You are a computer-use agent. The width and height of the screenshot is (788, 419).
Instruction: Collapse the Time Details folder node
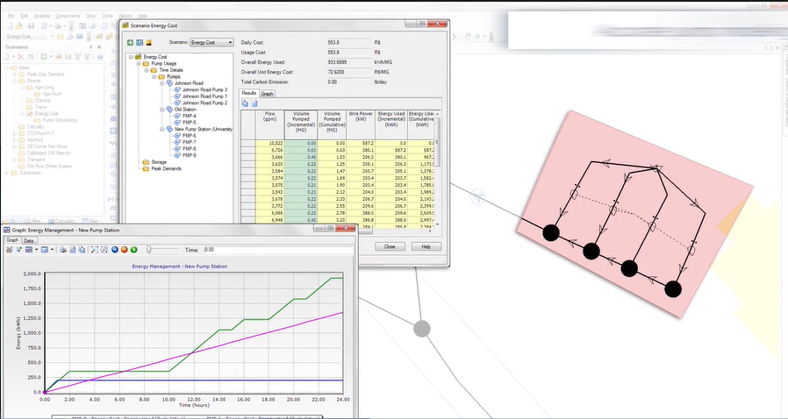click(147, 70)
